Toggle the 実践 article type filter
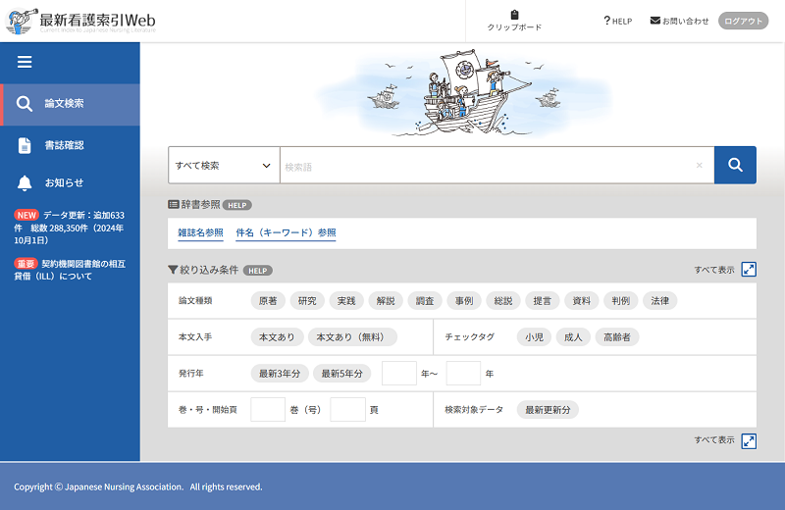 click(x=346, y=301)
